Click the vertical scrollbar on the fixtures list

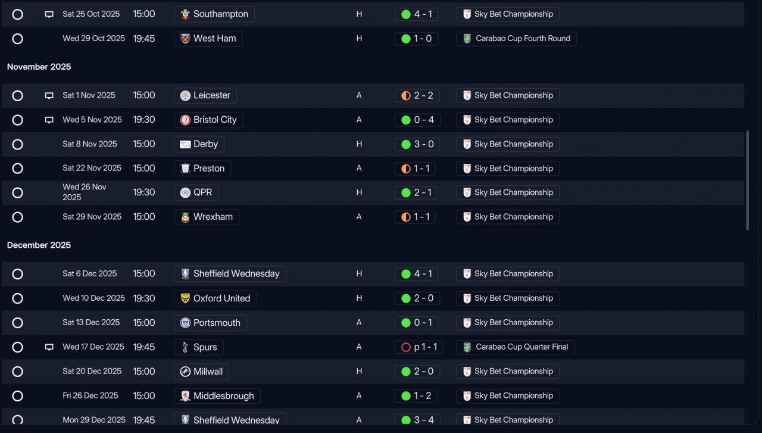coord(748,180)
